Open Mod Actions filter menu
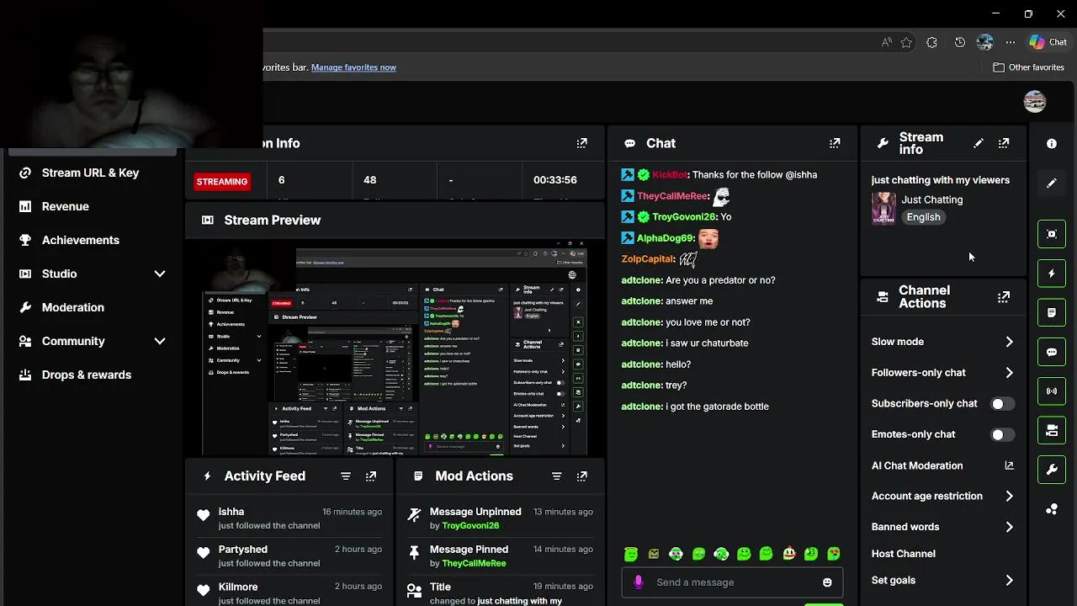Image resolution: width=1077 pixels, height=606 pixels. tap(556, 476)
